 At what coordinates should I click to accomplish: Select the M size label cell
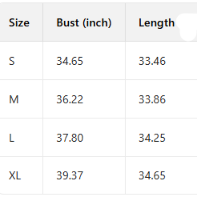coord(13,99)
